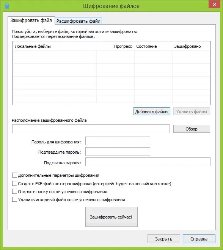Click the Удалить файлы button
Screen dimensions: 223x250
click(x=192, y=112)
